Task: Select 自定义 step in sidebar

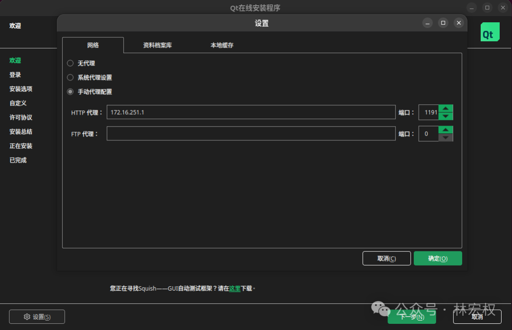Action: click(x=18, y=103)
